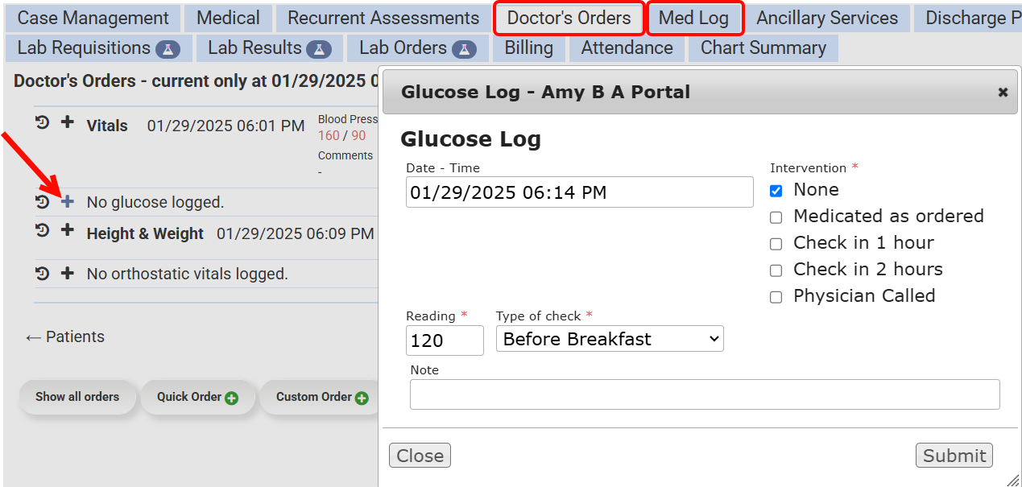Image resolution: width=1022 pixels, height=487 pixels.
Task: Check the Physician Called option
Action: (776, 297)
